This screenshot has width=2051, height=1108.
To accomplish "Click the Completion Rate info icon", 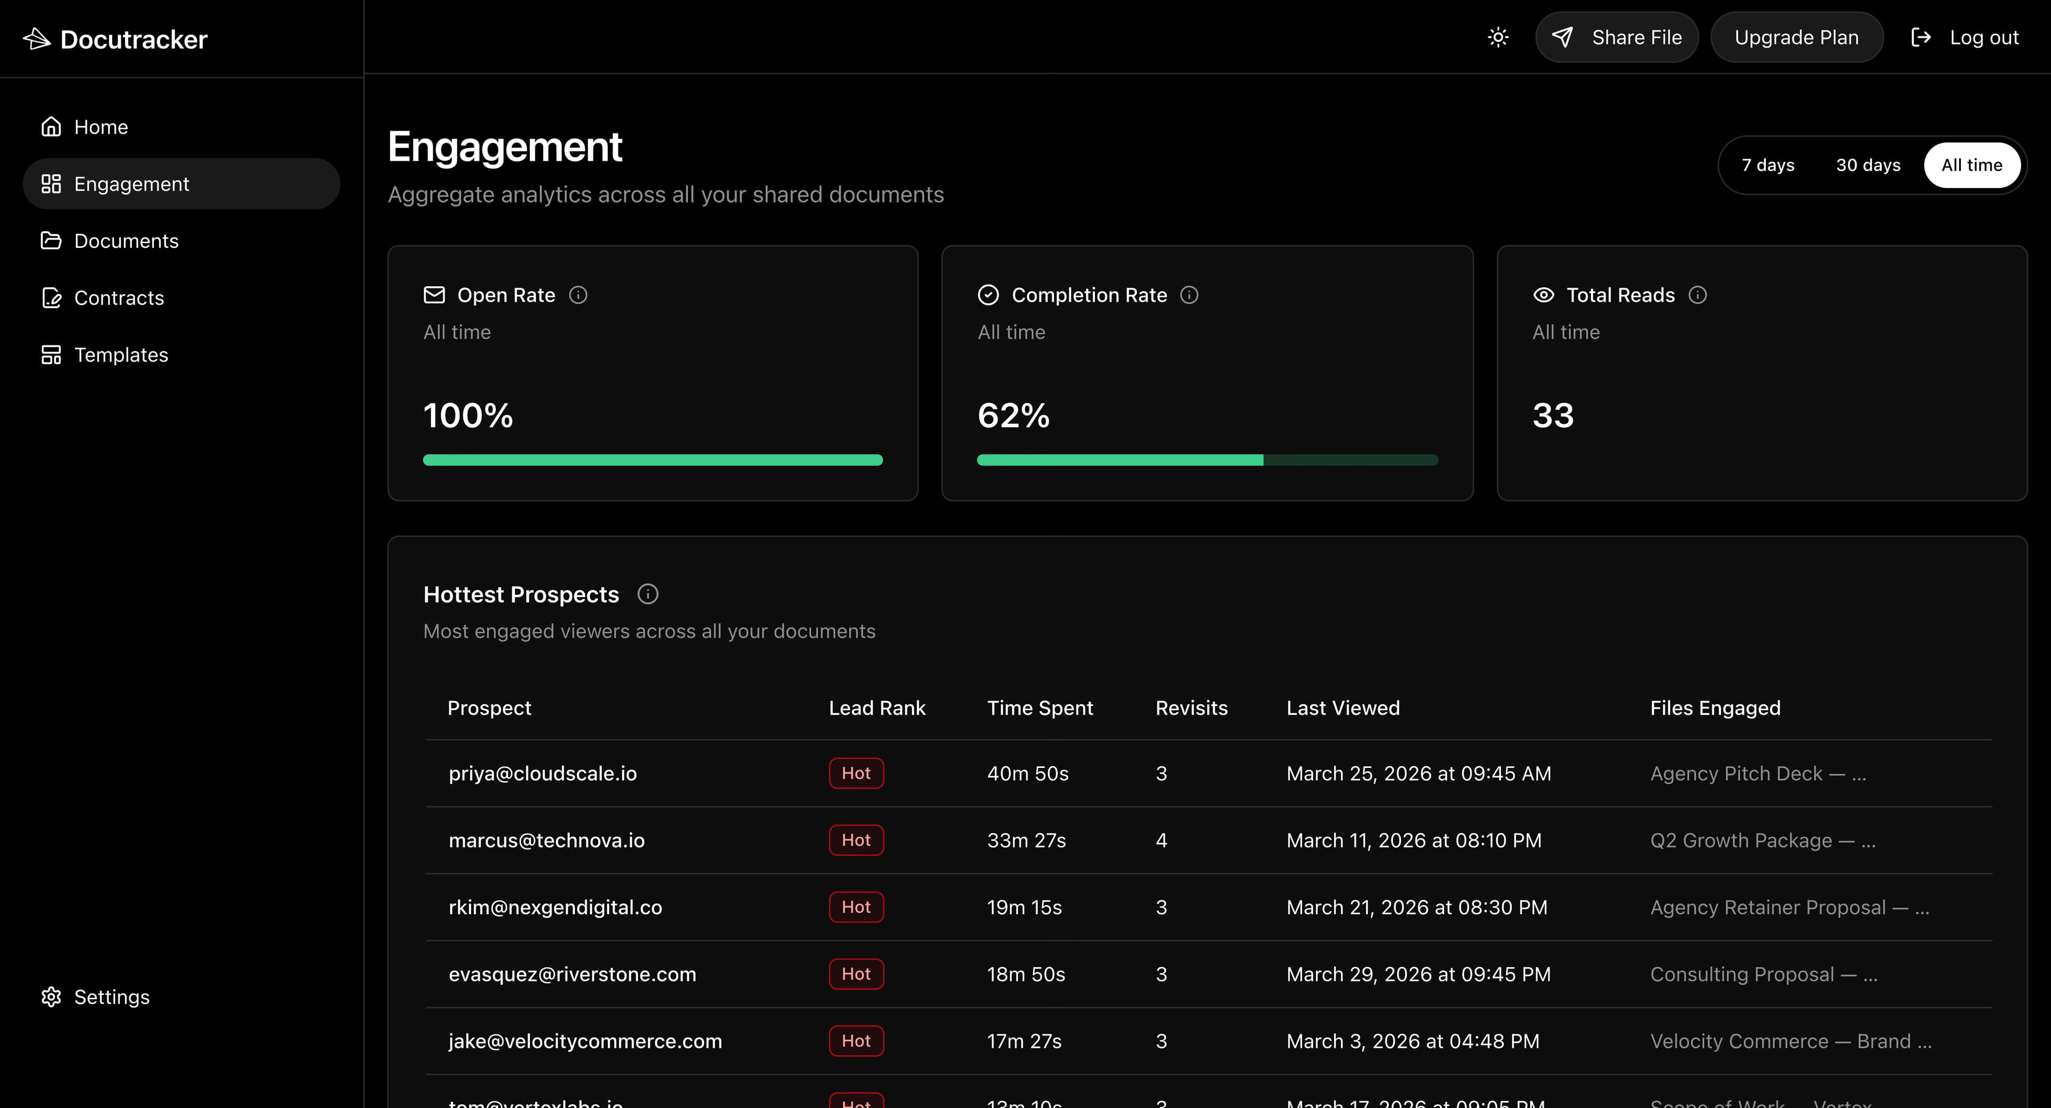I will [1189, 295].
